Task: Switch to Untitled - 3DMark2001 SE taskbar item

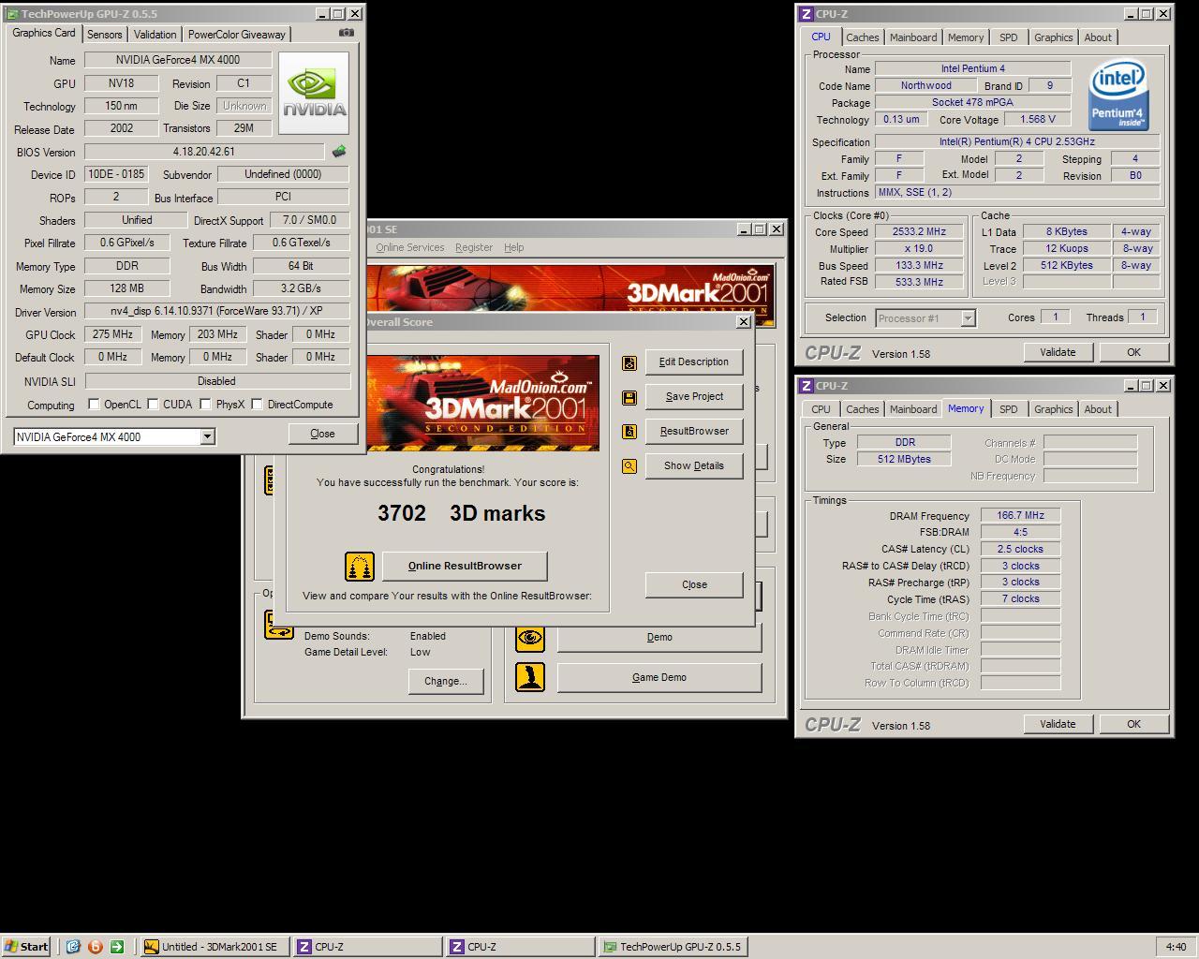Action: (x=215, y=947)
